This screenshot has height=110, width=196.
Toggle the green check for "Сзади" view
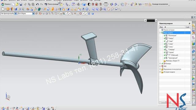pos(165,41)
